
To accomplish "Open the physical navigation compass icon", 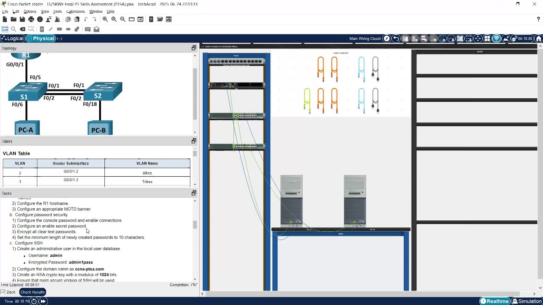I will click(x=386, y=39).
